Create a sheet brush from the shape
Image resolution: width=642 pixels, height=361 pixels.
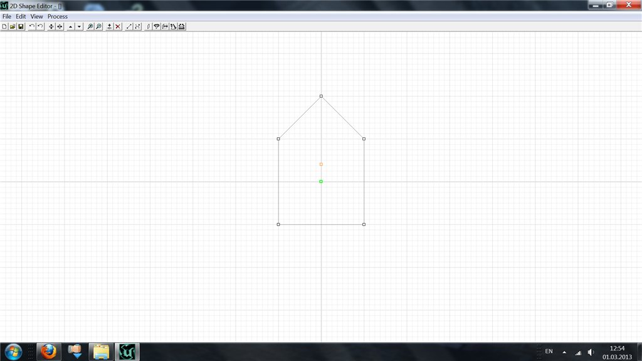tap(148, 26)
